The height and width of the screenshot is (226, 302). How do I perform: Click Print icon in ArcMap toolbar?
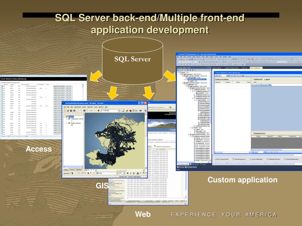pyautogui.click(x=74, y=111)
